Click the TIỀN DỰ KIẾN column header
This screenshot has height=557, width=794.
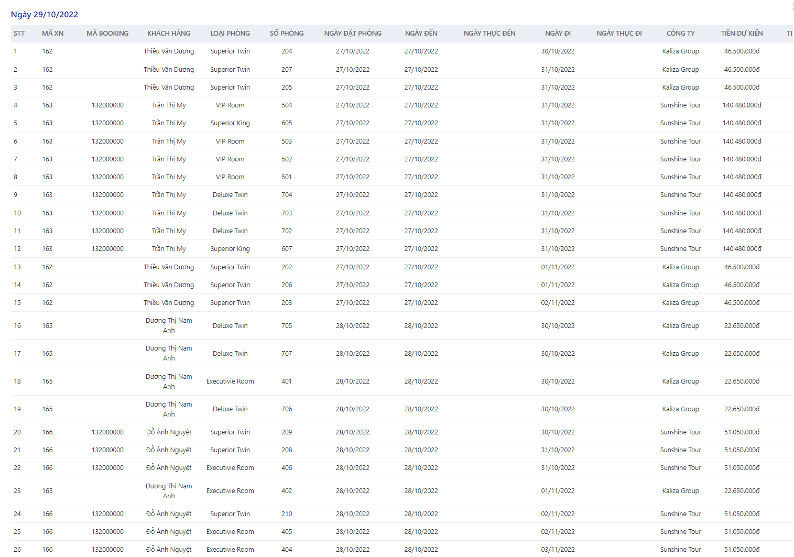pos(742,33)
